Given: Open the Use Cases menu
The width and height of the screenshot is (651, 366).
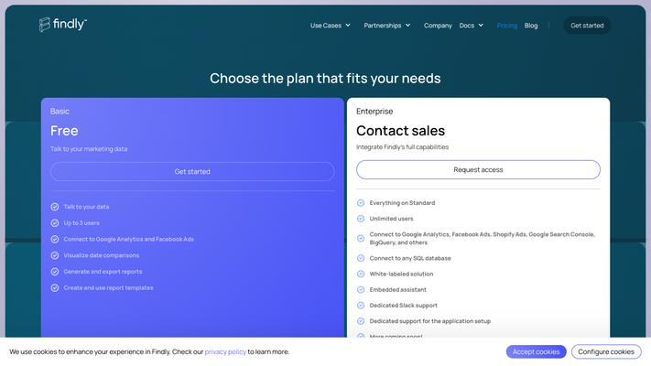Looking at the screenshot, I should click(x=330, y=26).
